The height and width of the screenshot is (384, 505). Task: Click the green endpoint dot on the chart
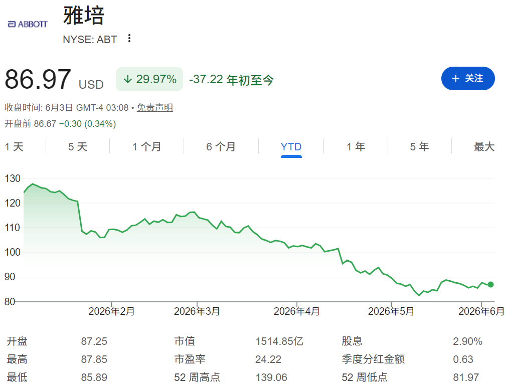(x=490, y=285)
